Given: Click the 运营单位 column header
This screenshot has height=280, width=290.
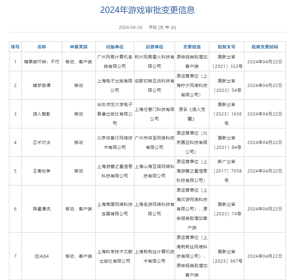Looking at the screenshot, I should 155,47.
